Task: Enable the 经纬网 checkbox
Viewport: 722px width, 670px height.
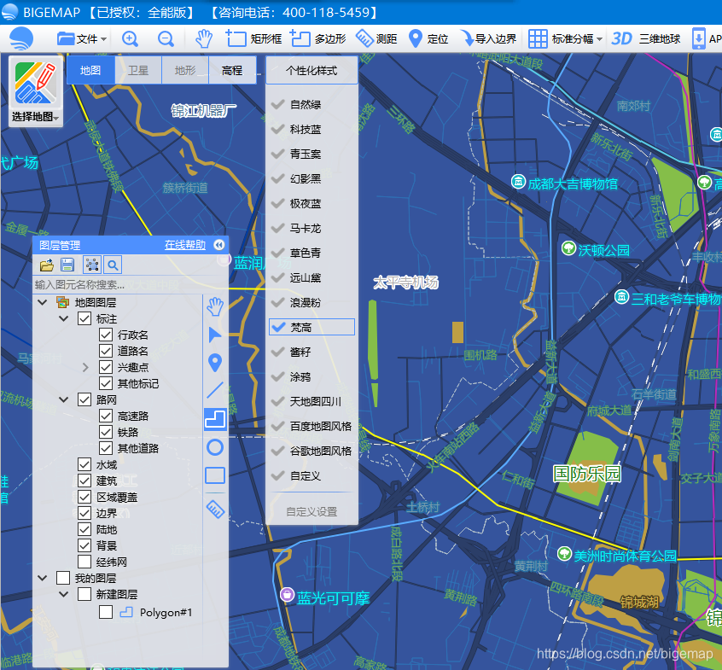Action: (x=84, y=562)
